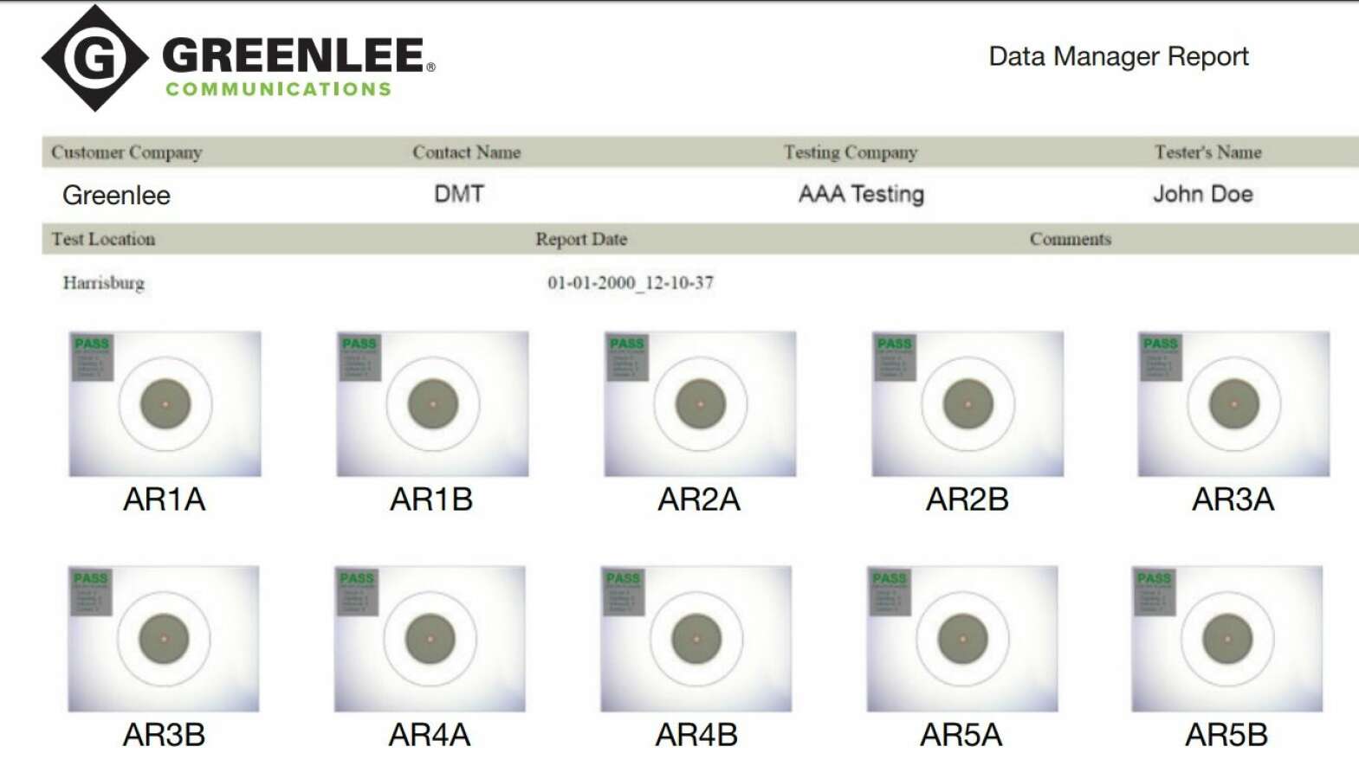
Task: Click the PASS badge on AR1A image
Action: point(92,344)
